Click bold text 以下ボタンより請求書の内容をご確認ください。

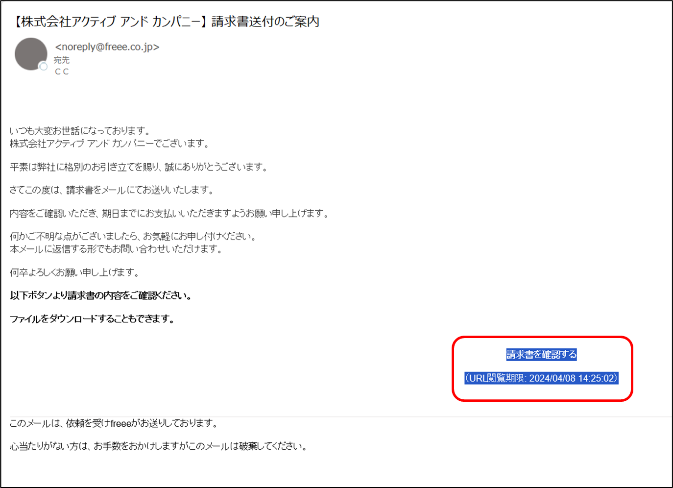(101, 295)
